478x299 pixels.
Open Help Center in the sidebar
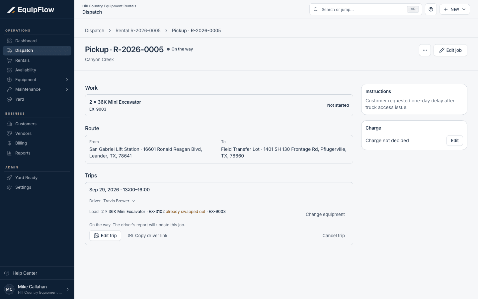tap(37, 273)
